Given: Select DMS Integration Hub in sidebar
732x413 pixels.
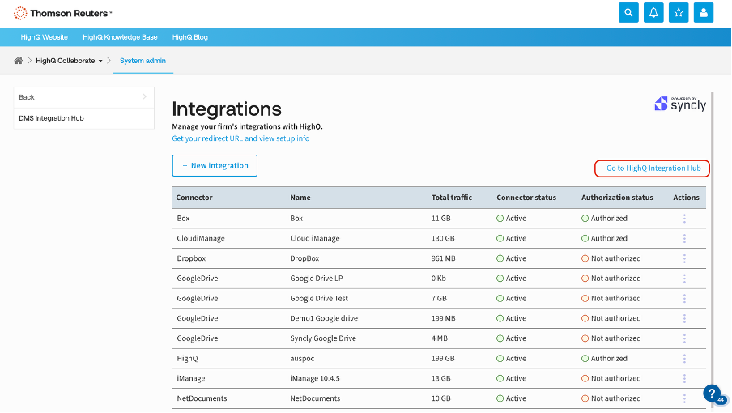Looking at the screenshot, I should [x=84, y=118].
